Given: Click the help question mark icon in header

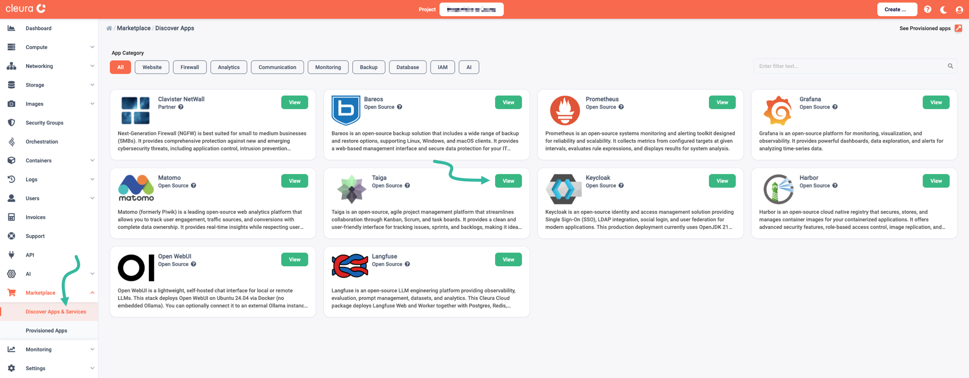Looking at the screenshot, I should tap(928, 10).
